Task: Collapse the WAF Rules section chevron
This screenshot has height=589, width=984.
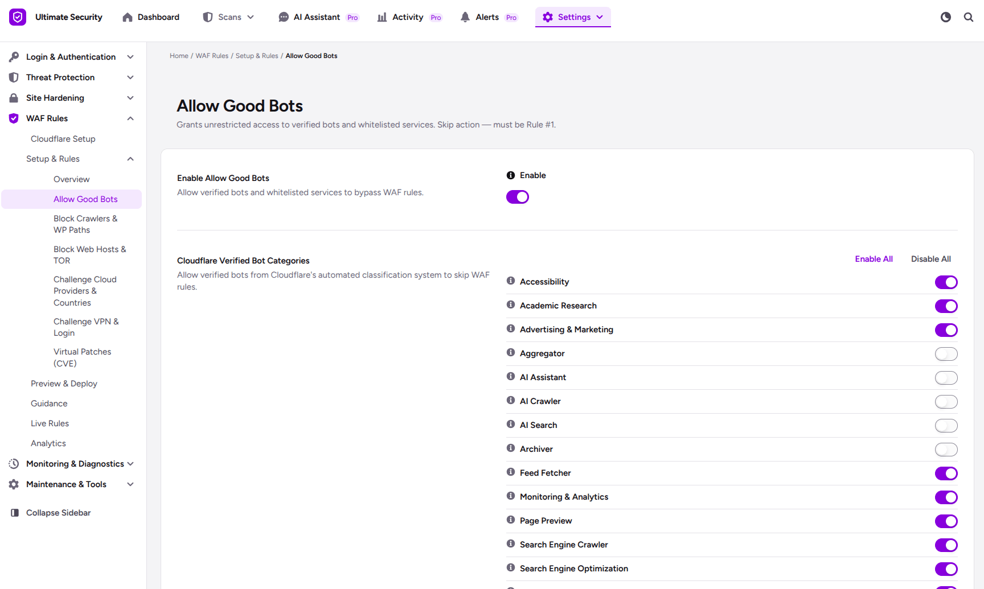Action: [130, 118]
